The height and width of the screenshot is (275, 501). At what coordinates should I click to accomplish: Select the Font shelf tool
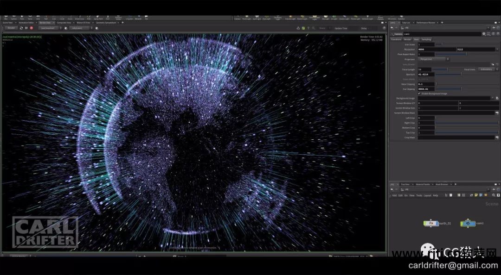[x=108, y=18]
